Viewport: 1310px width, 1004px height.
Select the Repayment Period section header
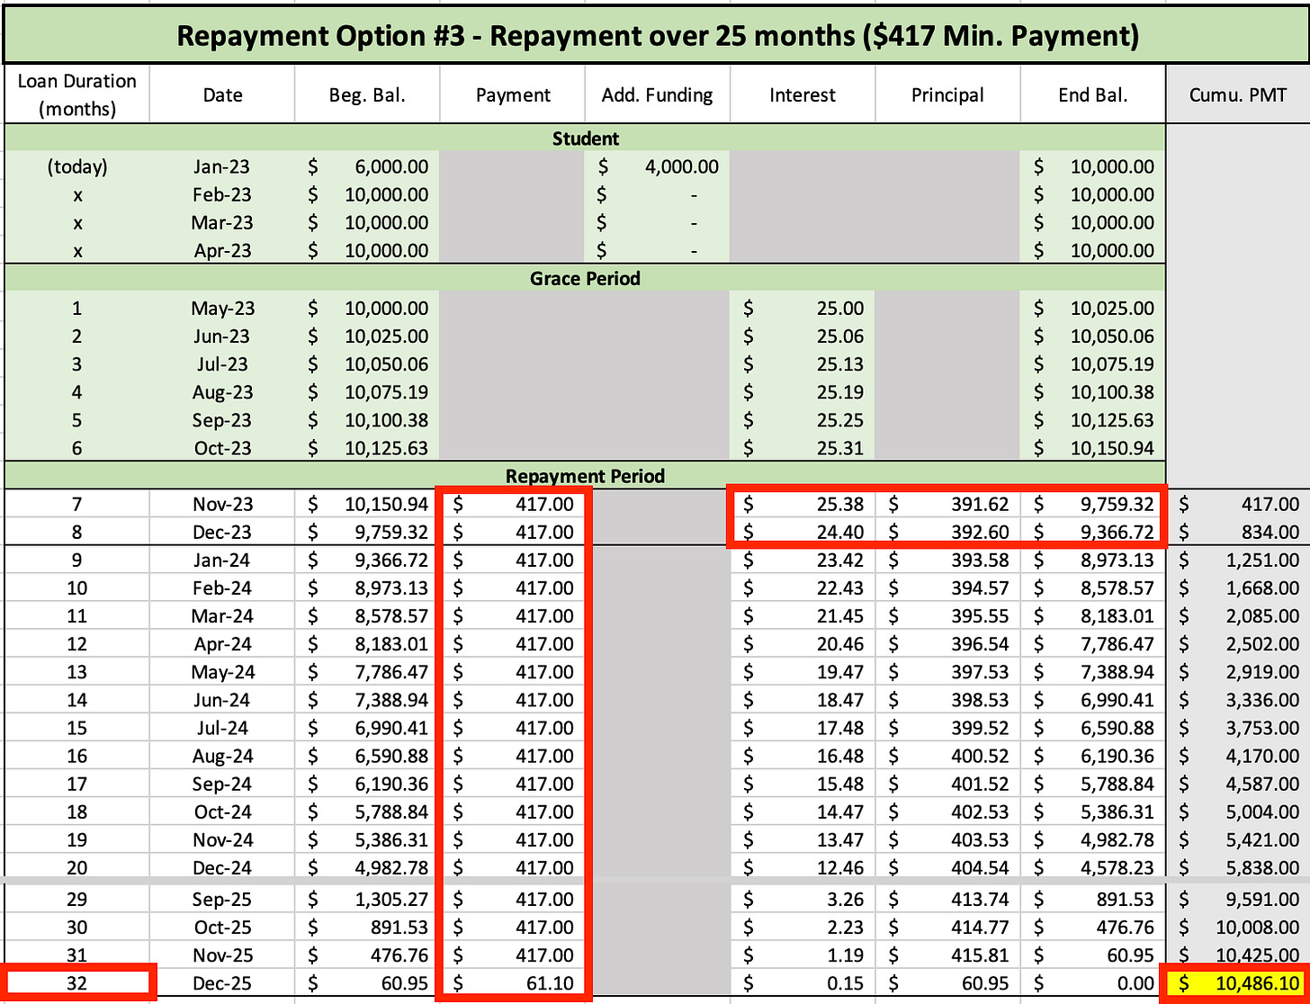(585, 476)
